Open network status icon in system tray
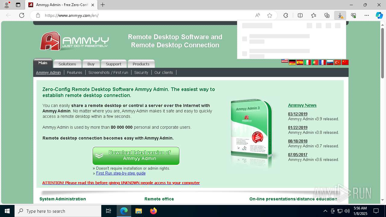Image resolution: width=386 pixels, height=217 pixels. (x=340, y=211)
